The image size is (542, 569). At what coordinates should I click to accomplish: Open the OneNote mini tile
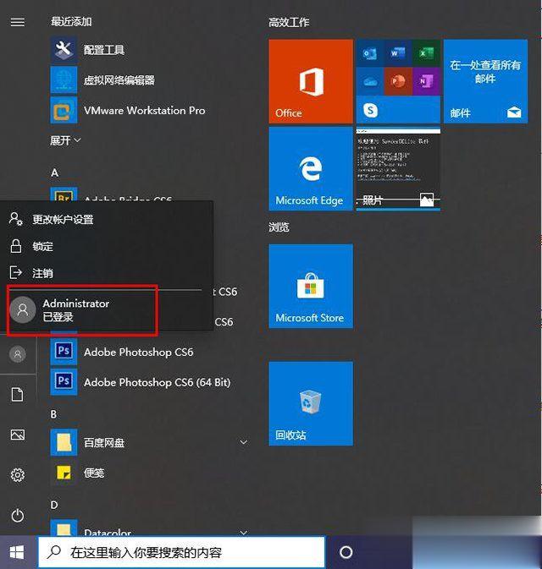pyautogui.click(x=427, y=81)
